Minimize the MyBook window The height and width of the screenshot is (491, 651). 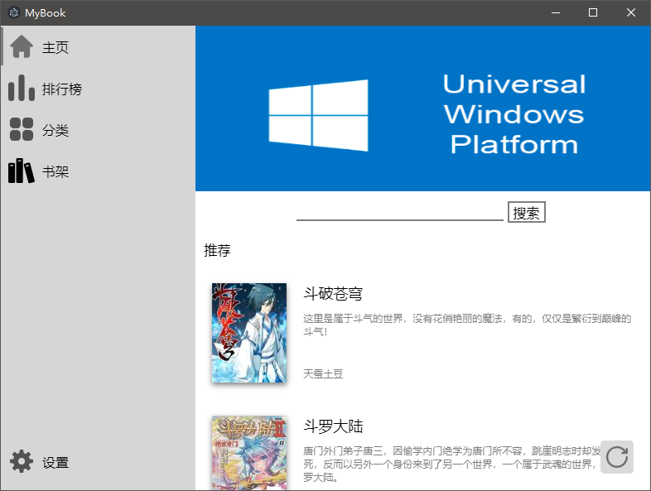556,13
